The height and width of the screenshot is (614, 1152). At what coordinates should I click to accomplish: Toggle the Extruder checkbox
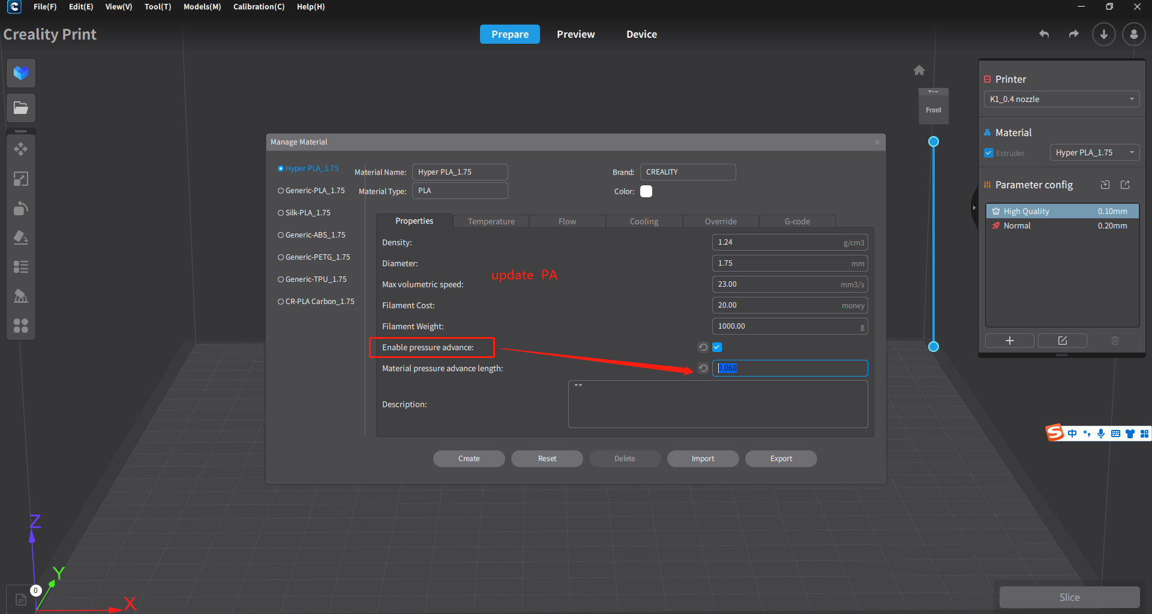click(989, 153)
